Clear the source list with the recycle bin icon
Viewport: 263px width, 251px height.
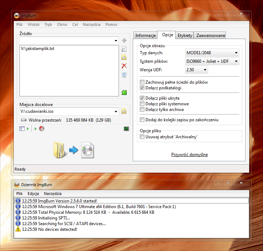pos(124,75)
